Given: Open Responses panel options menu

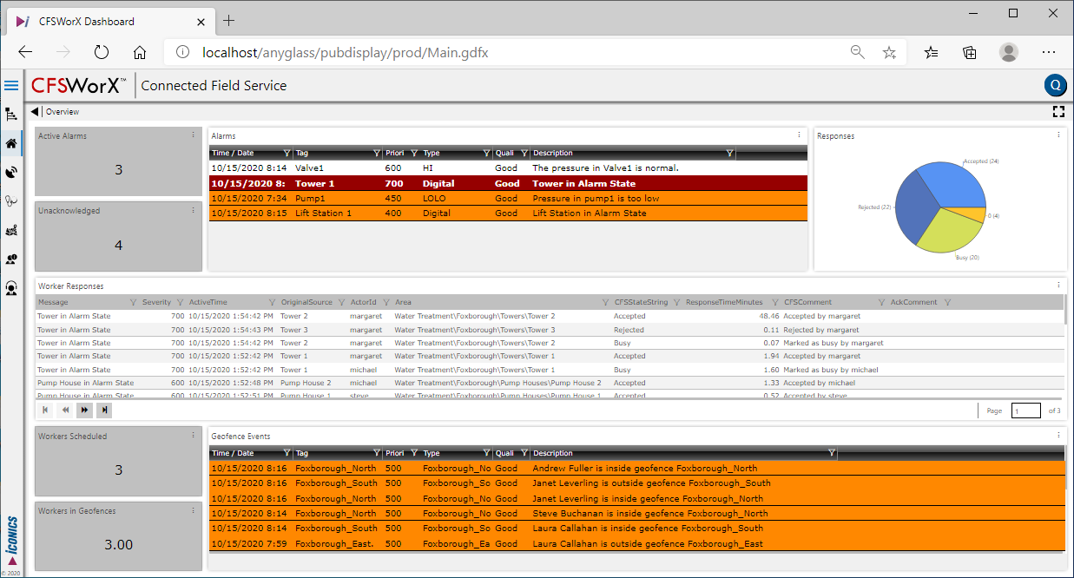Looking at the screenshot, I should point(1058,135).
